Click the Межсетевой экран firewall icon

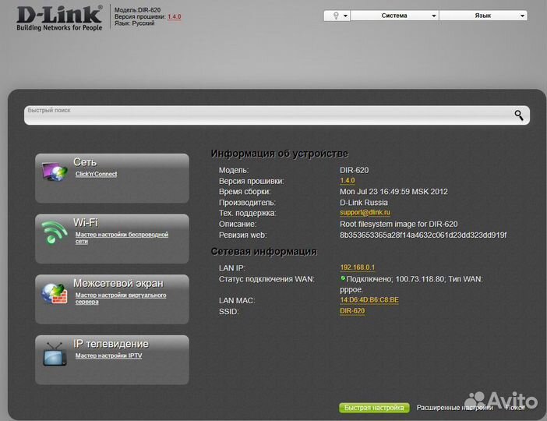[55, 293]
